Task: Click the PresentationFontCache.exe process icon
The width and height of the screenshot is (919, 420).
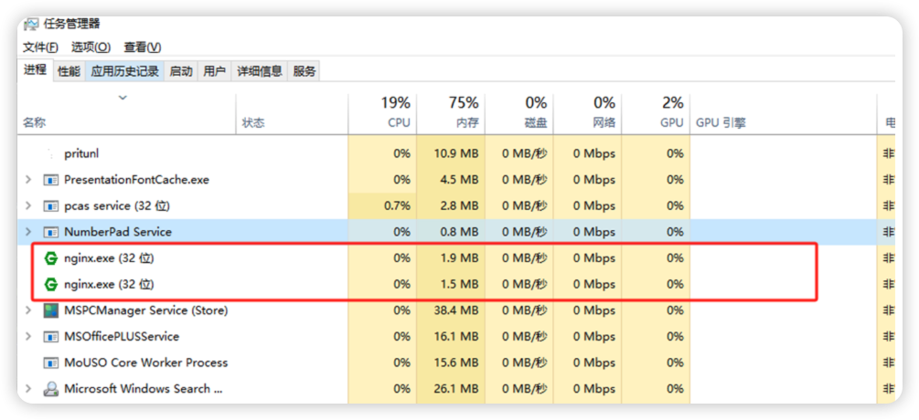Action: [x=51, y=180]
